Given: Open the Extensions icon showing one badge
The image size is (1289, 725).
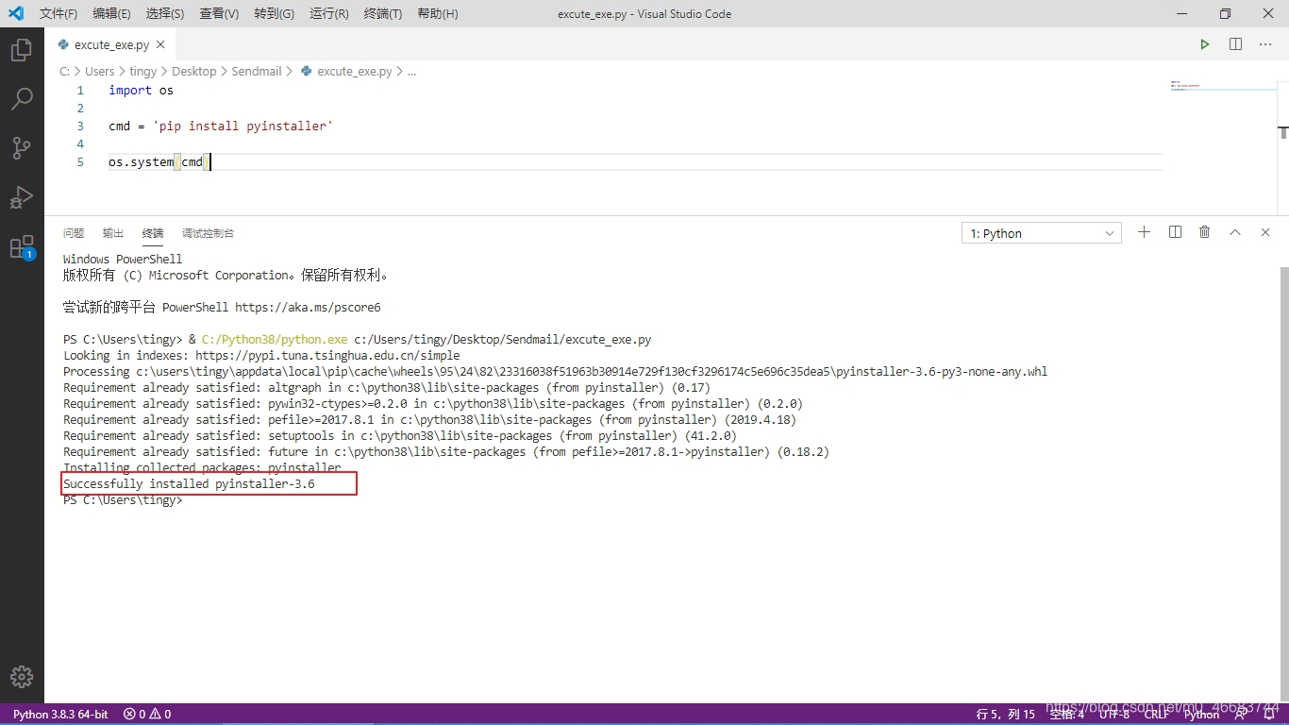Looking at the screenshot, I should pyautogui.click(x=23, y=245).
